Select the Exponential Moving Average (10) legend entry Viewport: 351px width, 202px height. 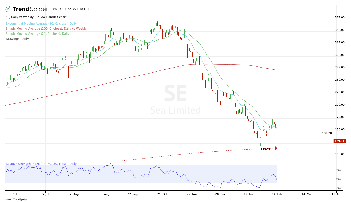pyautogui.click(x=41, y=24)
